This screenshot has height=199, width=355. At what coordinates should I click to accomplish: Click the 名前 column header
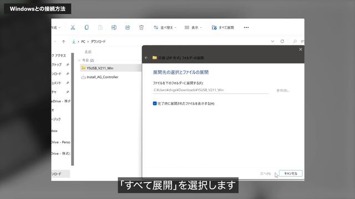pyautogui.click(x=88, y=52)
